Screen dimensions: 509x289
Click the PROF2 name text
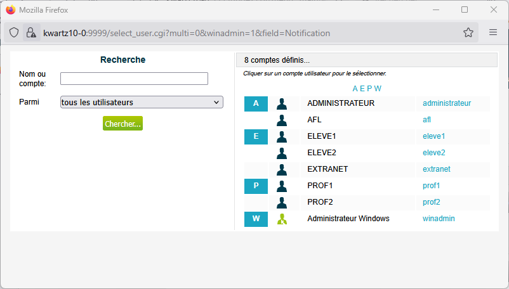pyautogui.click(x=320, y=203)
